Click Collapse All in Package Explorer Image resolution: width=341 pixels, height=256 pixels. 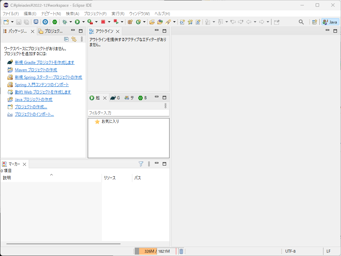(66, 39)
